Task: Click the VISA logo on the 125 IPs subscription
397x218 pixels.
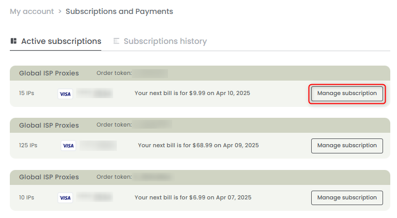Action: [x=68, y=146]
